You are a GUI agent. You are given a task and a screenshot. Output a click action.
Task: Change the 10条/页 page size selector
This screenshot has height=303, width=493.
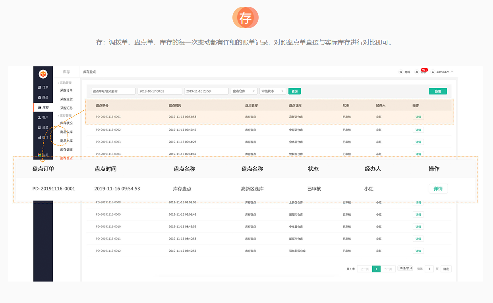[405, 269]
